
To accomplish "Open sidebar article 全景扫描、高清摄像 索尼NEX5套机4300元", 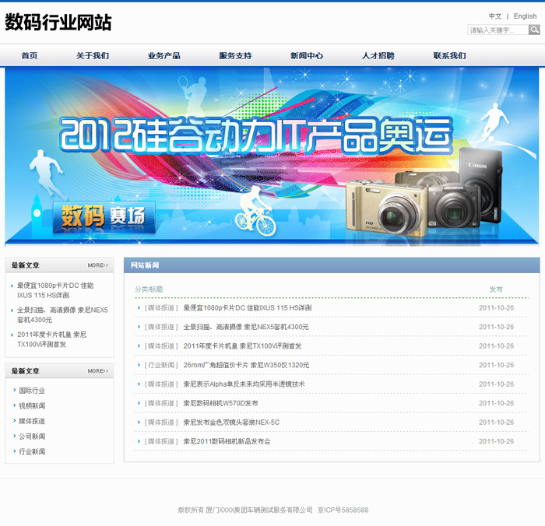I will [62, 315].
